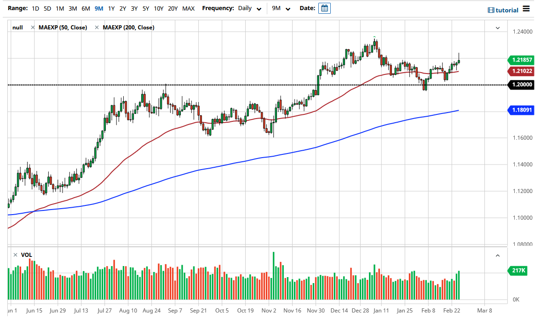Click the green 217K volume tag
This screenshot has height=318, width=535.
tap(518, 271)
